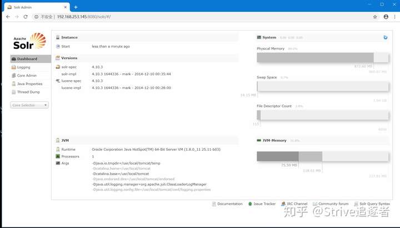The image size is (400, 228).
Task: Click the File Descriptor Count label
Action: pos(274,106)
